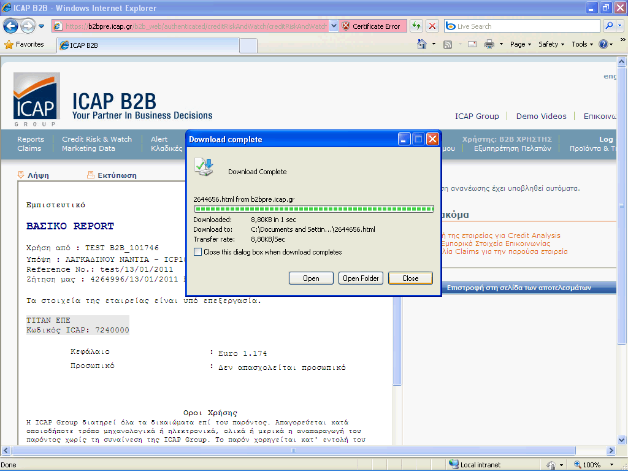Click the Read Mail icon

pos(472,44)
